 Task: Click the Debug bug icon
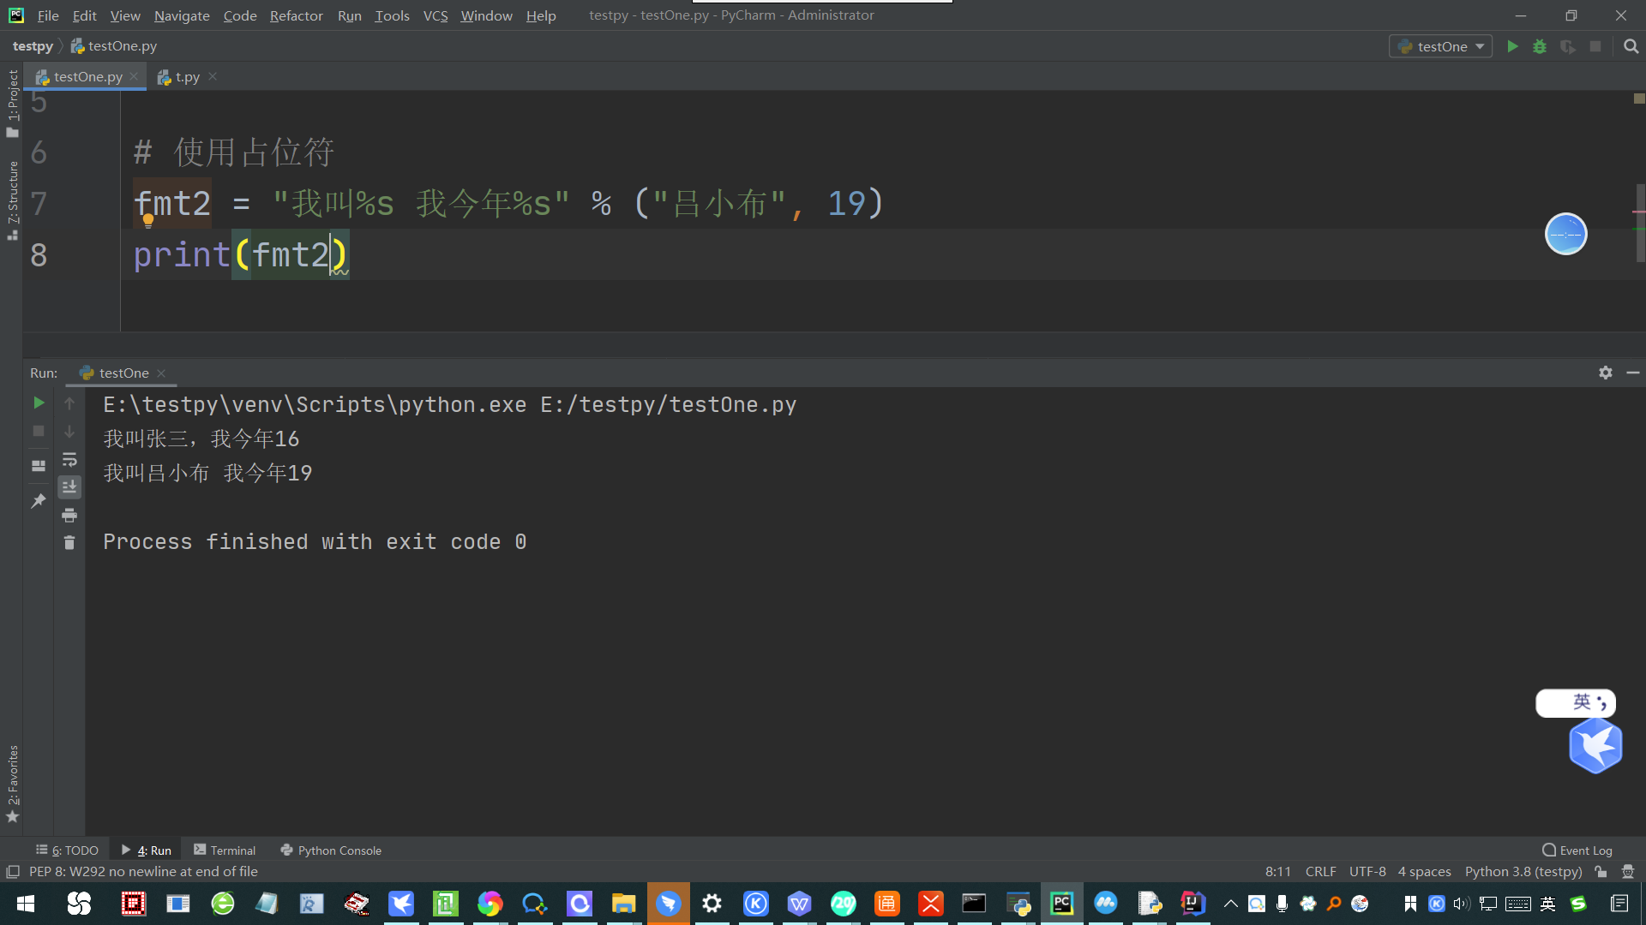1540,46
